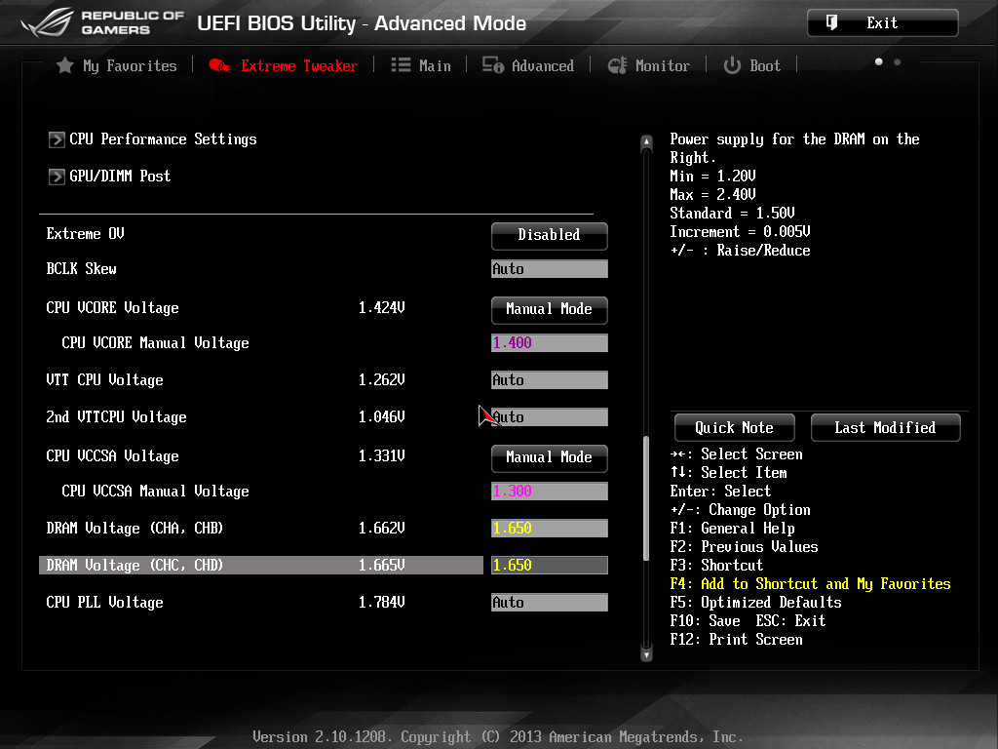Click the Last Modified button
The image size is (998, 749).
885,427
